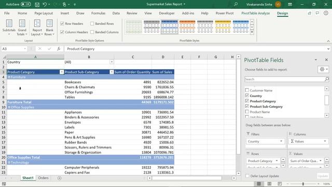The height and width of the screenshot is (187, 332).
Task: Open the Values dropdown in Columns area
Action: pos(325,141)
